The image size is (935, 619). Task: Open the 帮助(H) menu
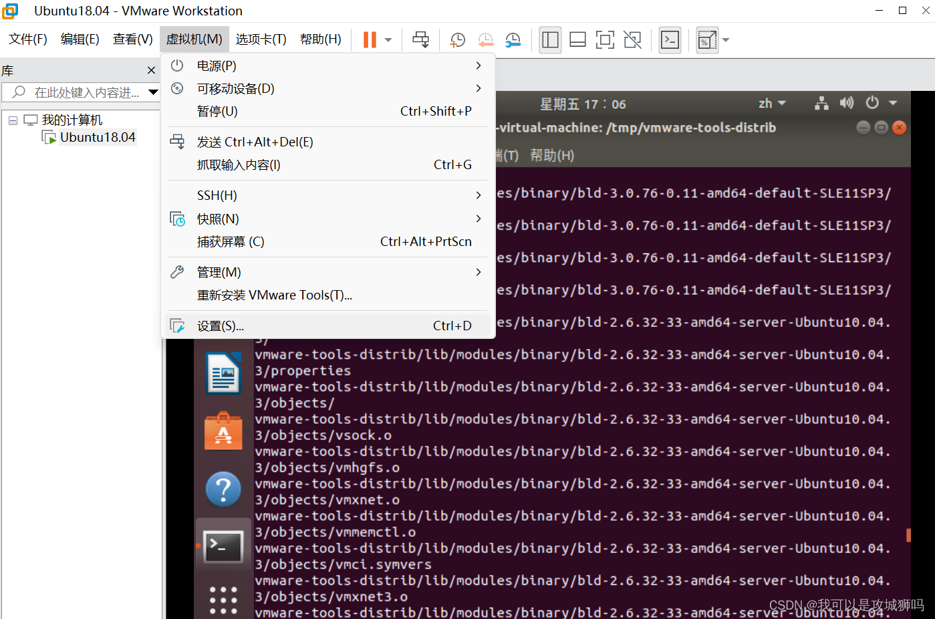(321, 39)
